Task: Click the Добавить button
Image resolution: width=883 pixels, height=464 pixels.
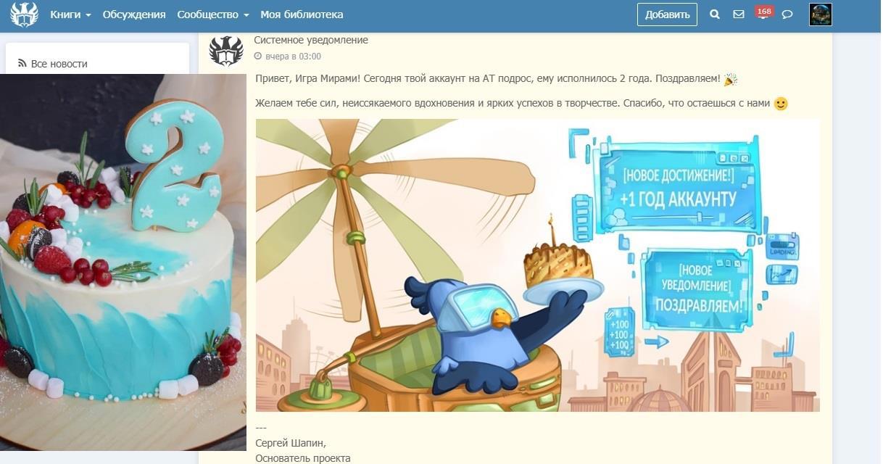Action: coord(667,14)
